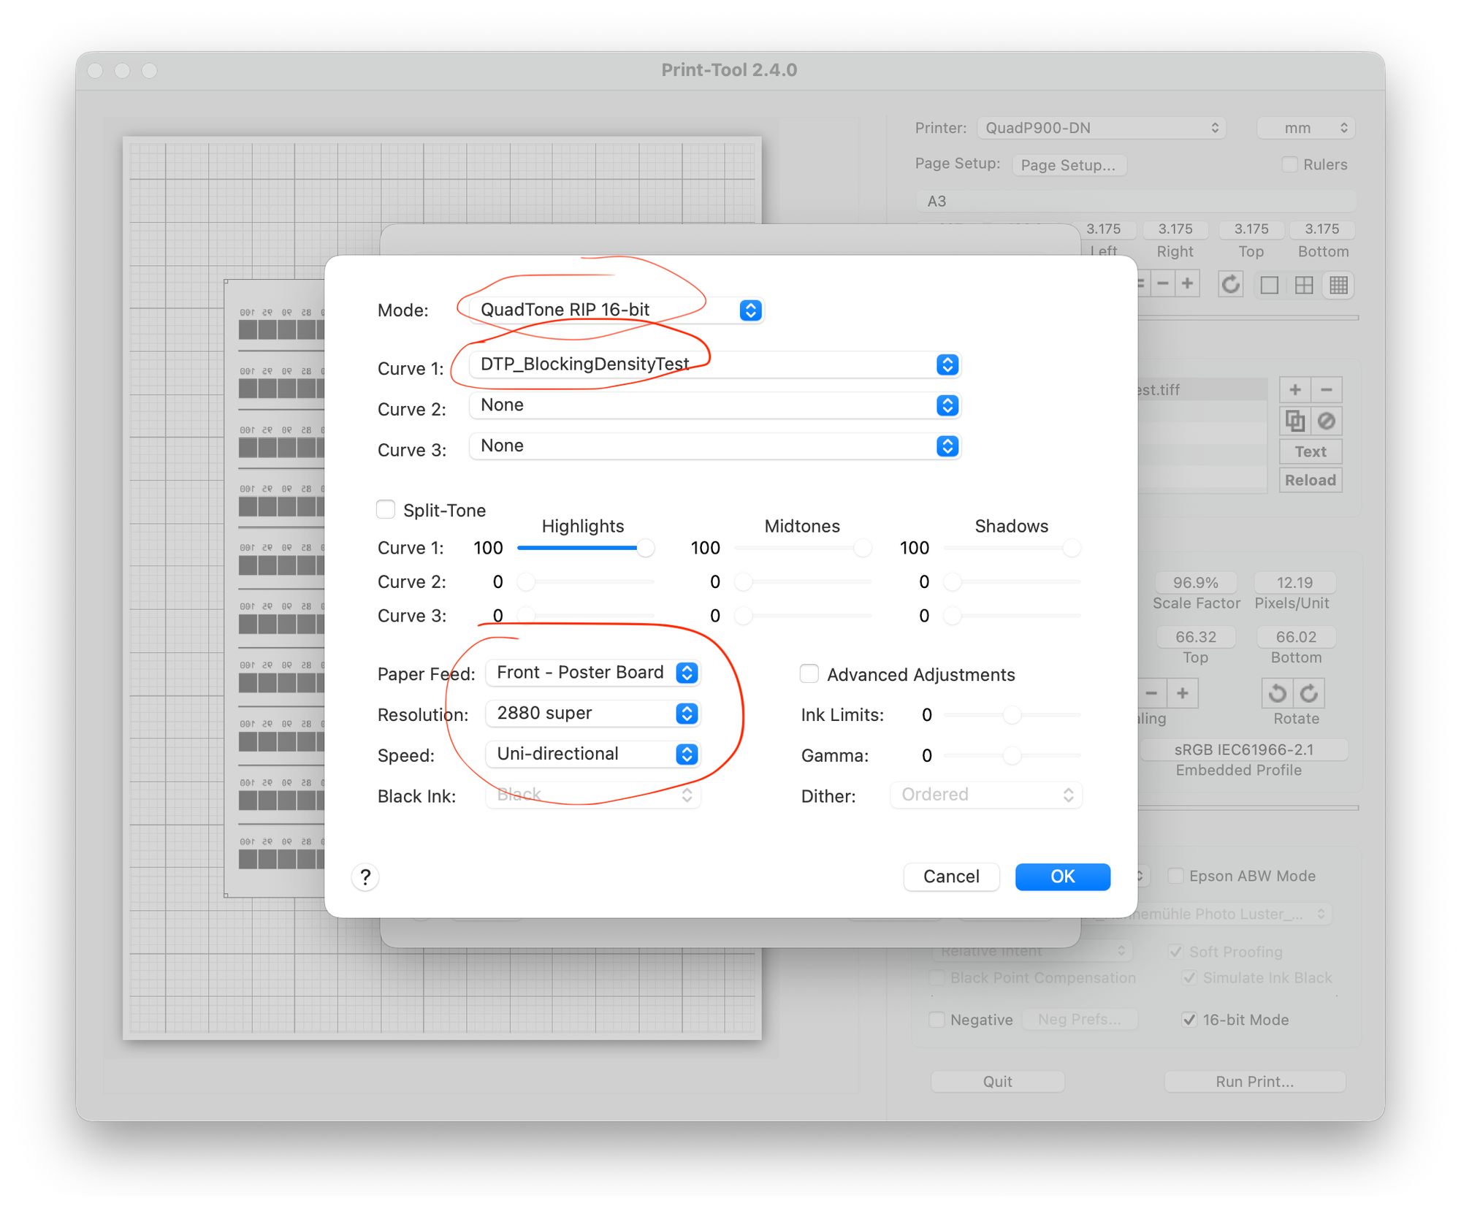Click the Page Setup... button
The width and height of the screenshot is (1461, 1222).
1069,165
